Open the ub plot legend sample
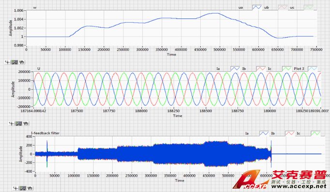 tap(283, 7)
